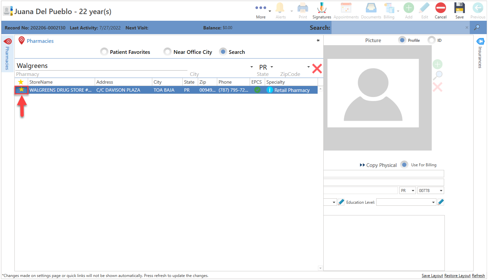Expand the ZipCode dropdown arrow
Viewport: 489px width, 280px height.
tap(309, 67)
